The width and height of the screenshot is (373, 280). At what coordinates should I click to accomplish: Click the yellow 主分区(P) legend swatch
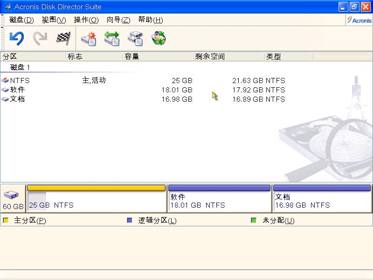6,220
